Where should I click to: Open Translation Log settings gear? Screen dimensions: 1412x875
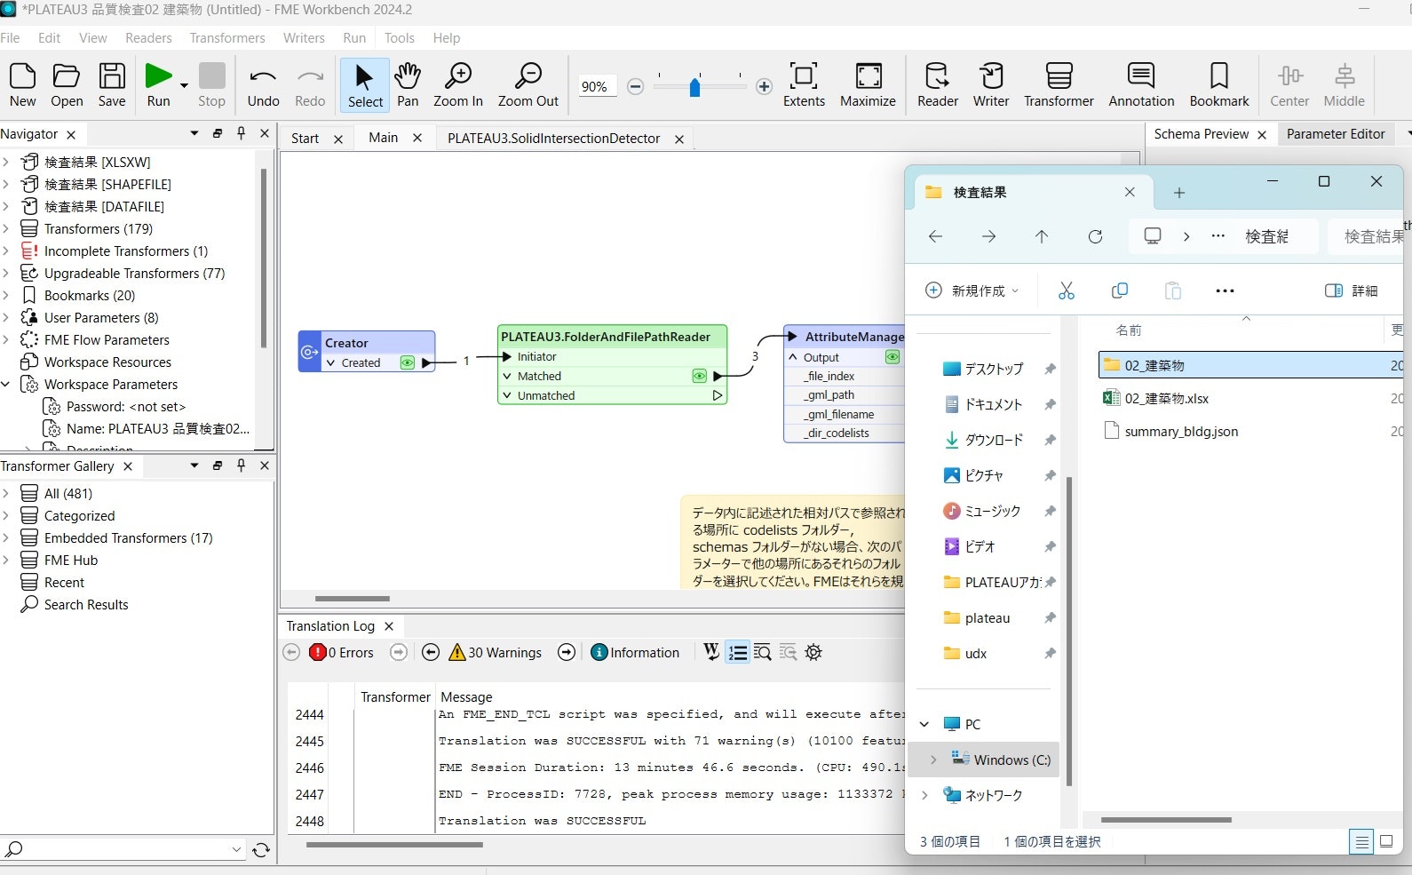pyautogui.click(x=813, y=652)
